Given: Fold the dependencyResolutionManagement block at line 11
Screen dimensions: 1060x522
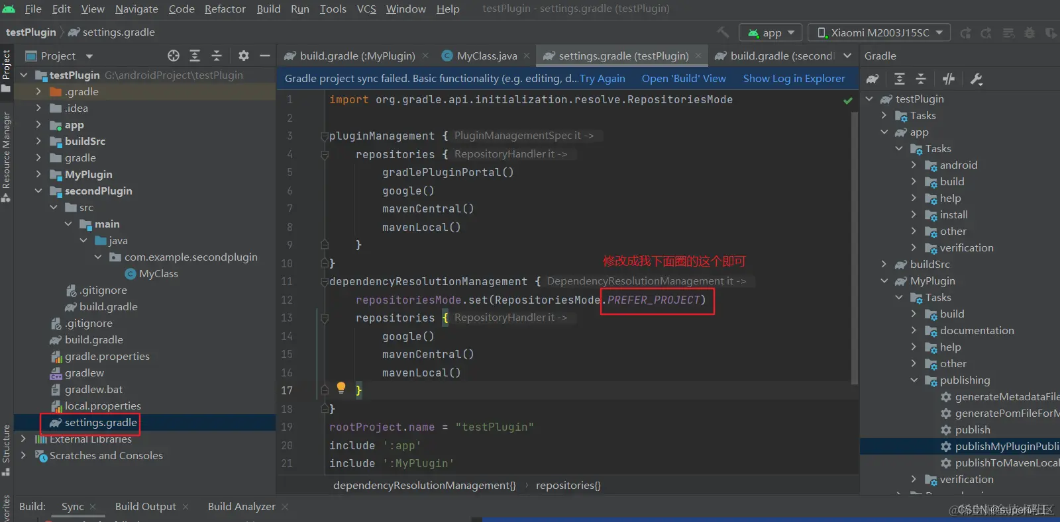Looking at the screenshot, I should (325, 281).
